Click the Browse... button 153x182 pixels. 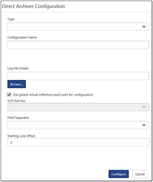click(x=17, y=84)
